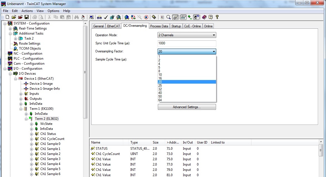
Task: Run the Check Configuration toolbar icon
Action: (x=105, y=17)
